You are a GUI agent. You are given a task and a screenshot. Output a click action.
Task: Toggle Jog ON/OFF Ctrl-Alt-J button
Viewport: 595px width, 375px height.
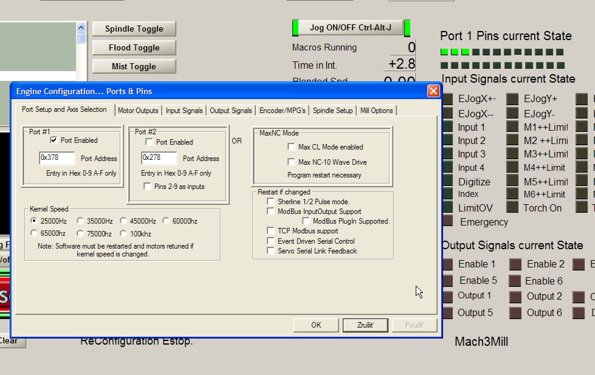pos(351,28)
